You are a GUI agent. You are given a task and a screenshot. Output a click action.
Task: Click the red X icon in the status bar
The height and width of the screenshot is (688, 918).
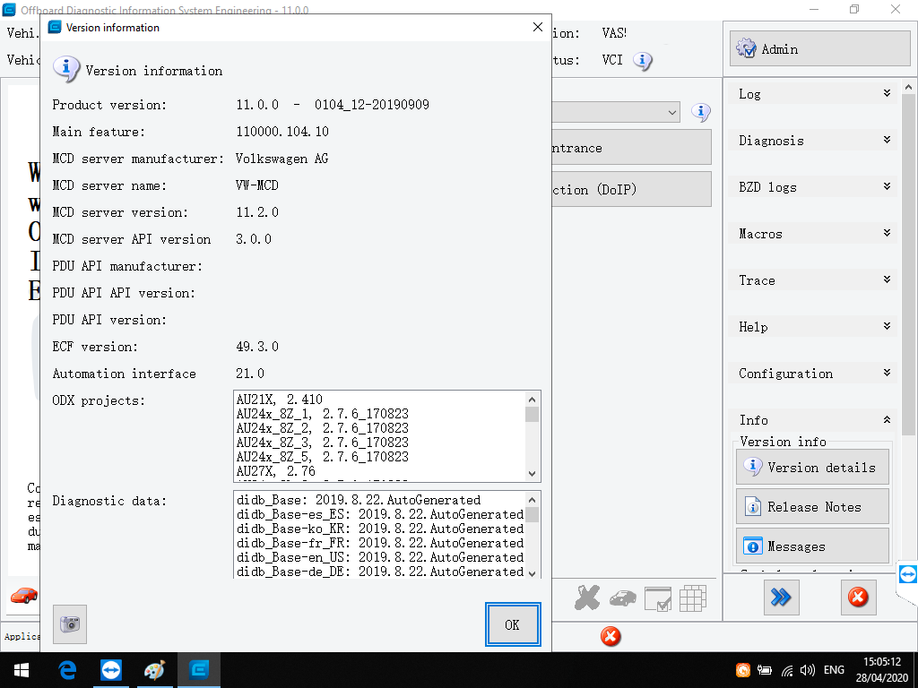[610, 636]
